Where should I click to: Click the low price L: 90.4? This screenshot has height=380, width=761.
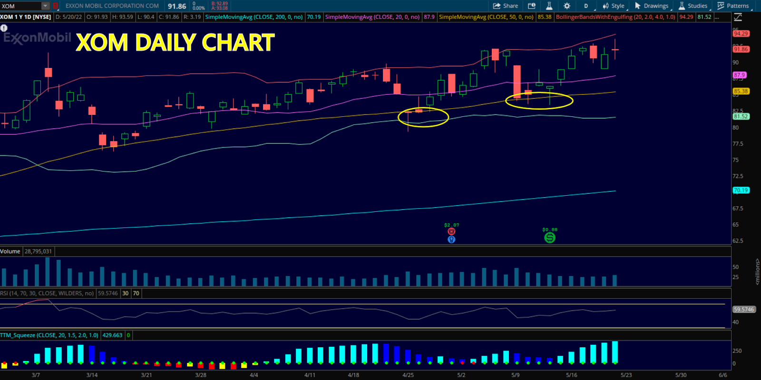(x=146, y=17)
